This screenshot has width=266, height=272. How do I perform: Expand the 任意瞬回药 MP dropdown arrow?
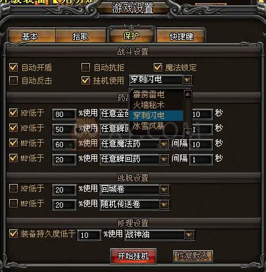point(164,159)
